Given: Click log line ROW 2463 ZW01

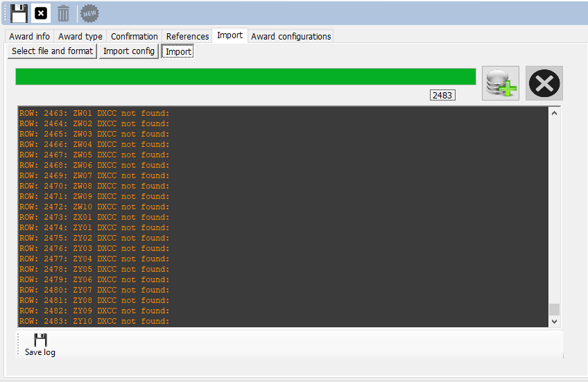Looking at the screenshot, I should pyautogui.click(x=94, y=113).
